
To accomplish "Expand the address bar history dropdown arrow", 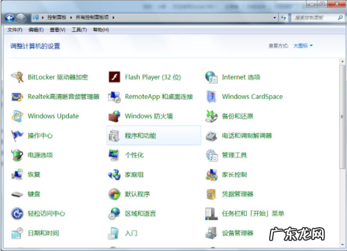I will (274, 17).
